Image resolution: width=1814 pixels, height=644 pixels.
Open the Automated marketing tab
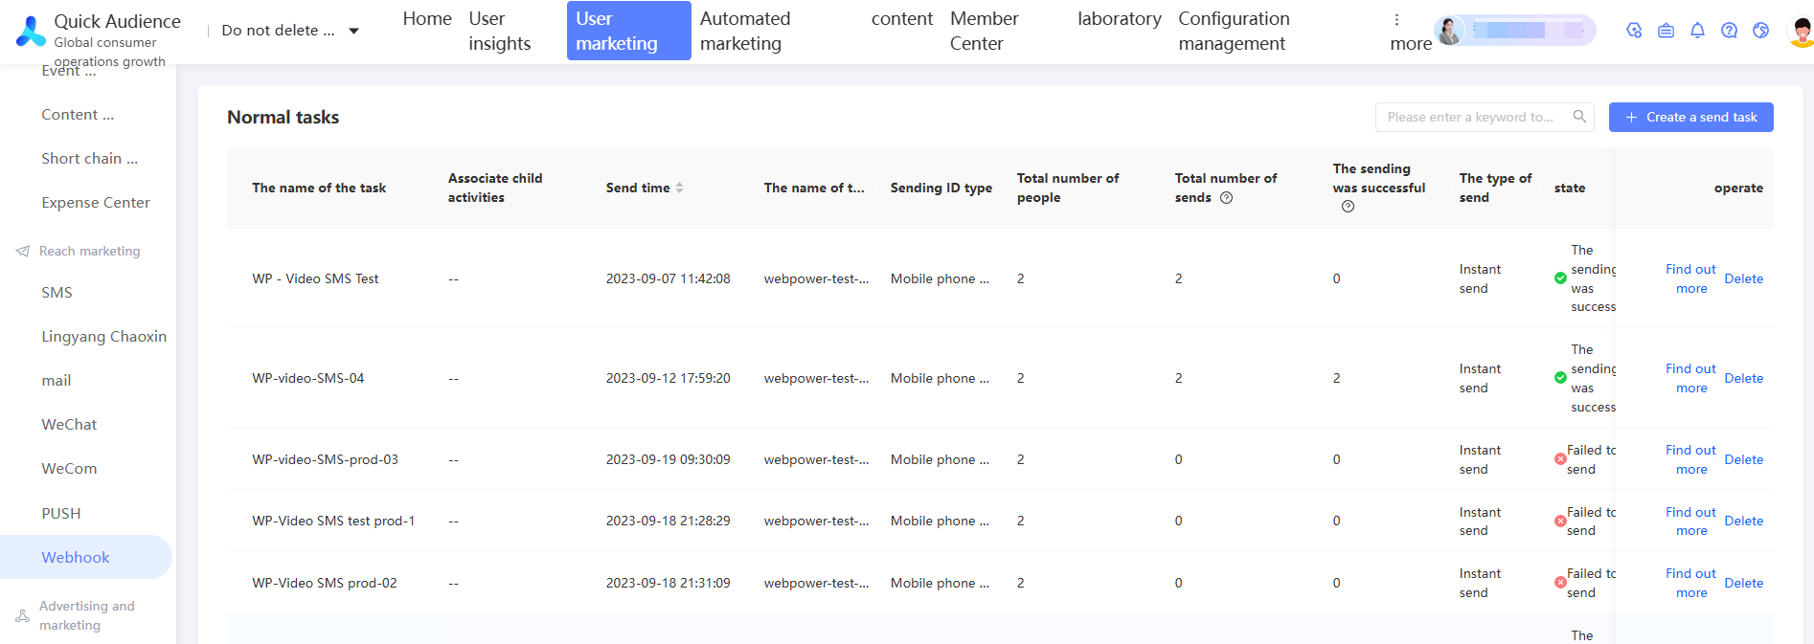click(x=745, y=31)
